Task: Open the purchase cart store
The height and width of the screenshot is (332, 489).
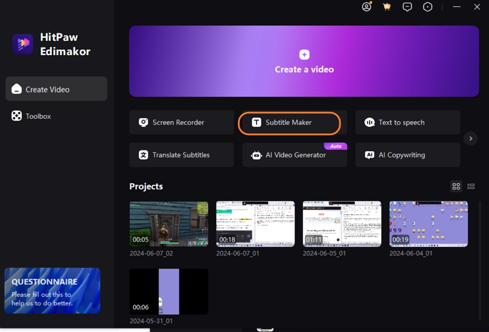Action: coord(387,7)
